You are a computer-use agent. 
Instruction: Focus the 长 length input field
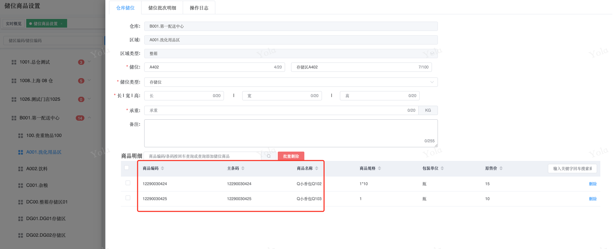coord(184,96)
